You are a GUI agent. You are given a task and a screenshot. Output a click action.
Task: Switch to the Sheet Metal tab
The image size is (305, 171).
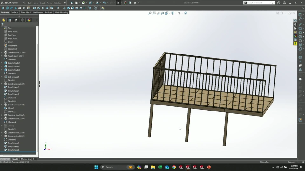pos(26,12)
